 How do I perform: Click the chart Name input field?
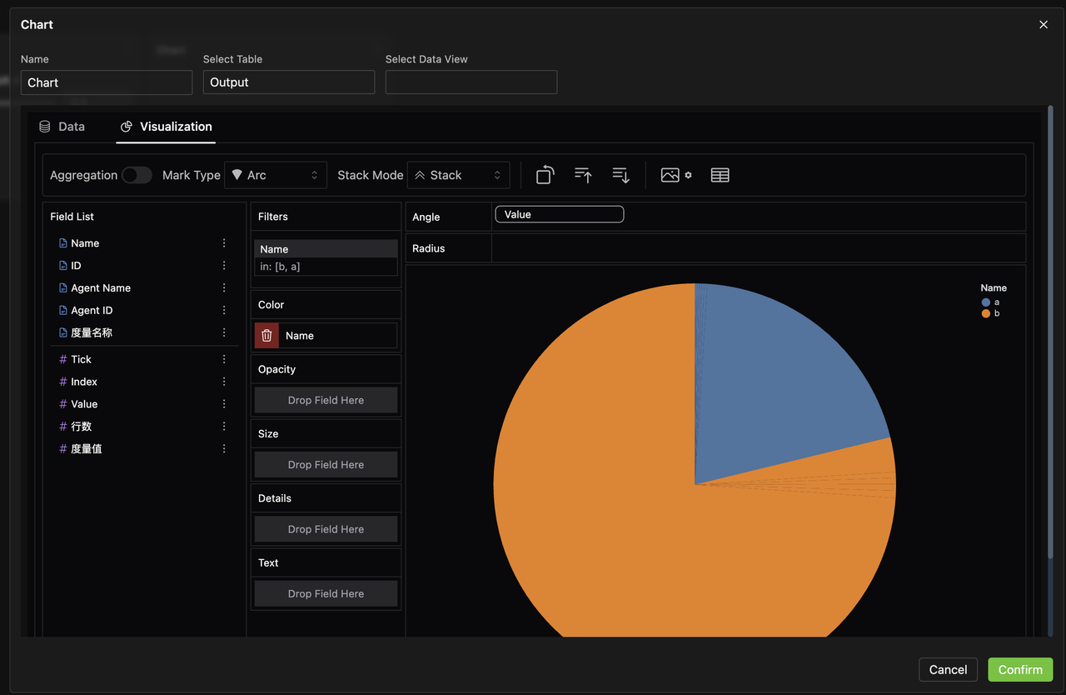pos(107,82)
